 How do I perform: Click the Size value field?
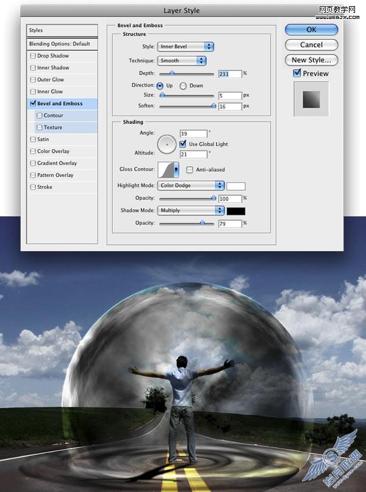tap(230, 96)
